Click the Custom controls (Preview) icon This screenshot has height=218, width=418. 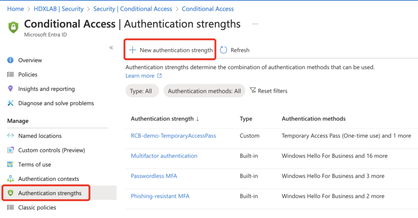click(x=10, y=150)
